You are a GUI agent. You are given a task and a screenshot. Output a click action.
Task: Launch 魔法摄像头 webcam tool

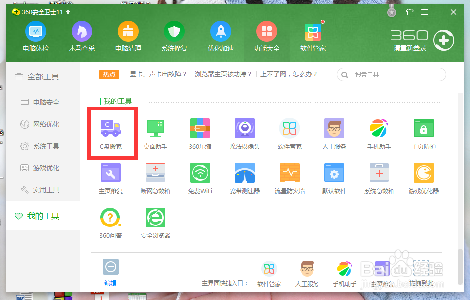coord(244,134)
